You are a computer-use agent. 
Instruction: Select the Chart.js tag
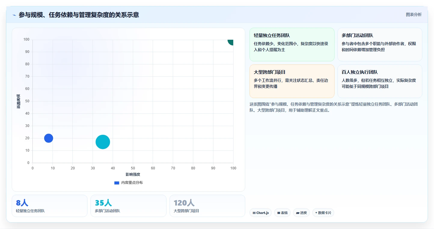click(261, 213)
